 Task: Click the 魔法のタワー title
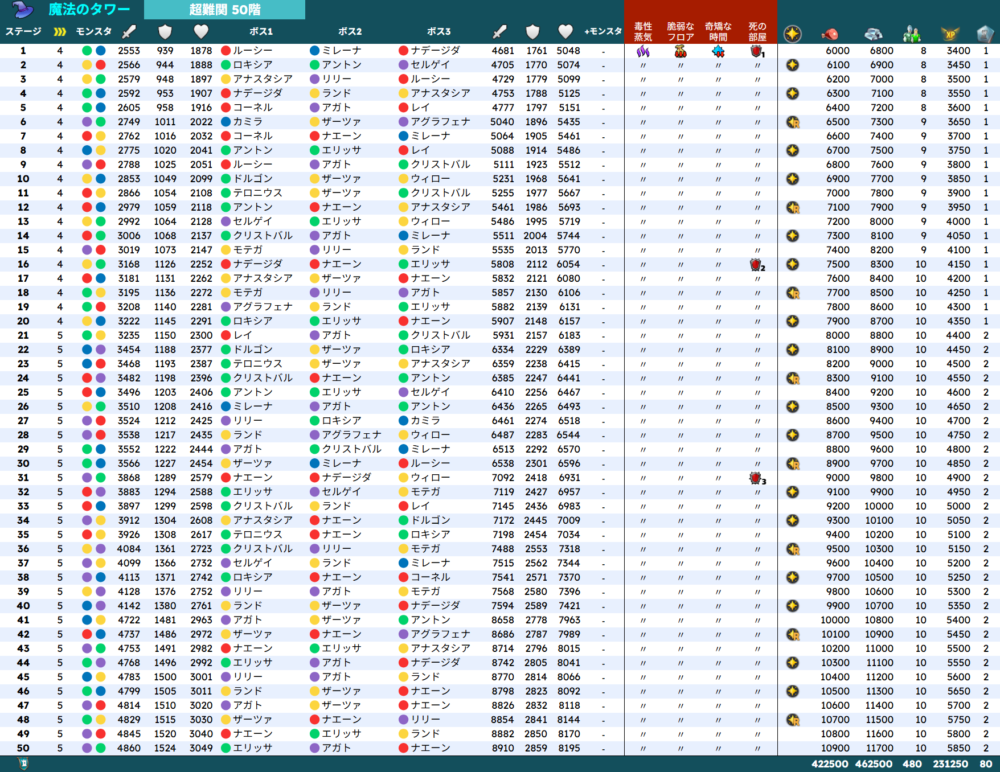pos(89,10)
